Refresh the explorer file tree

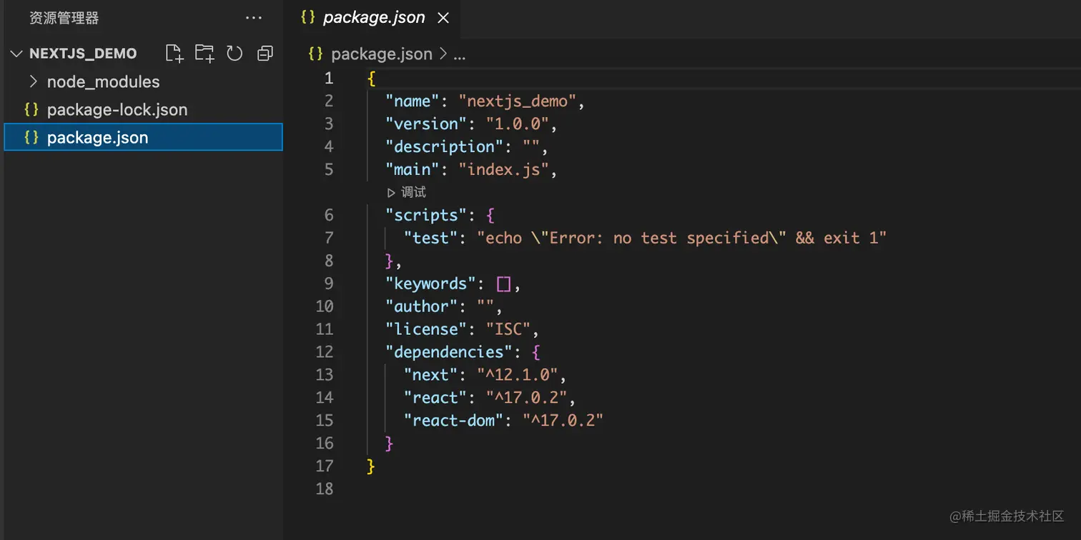235,54
